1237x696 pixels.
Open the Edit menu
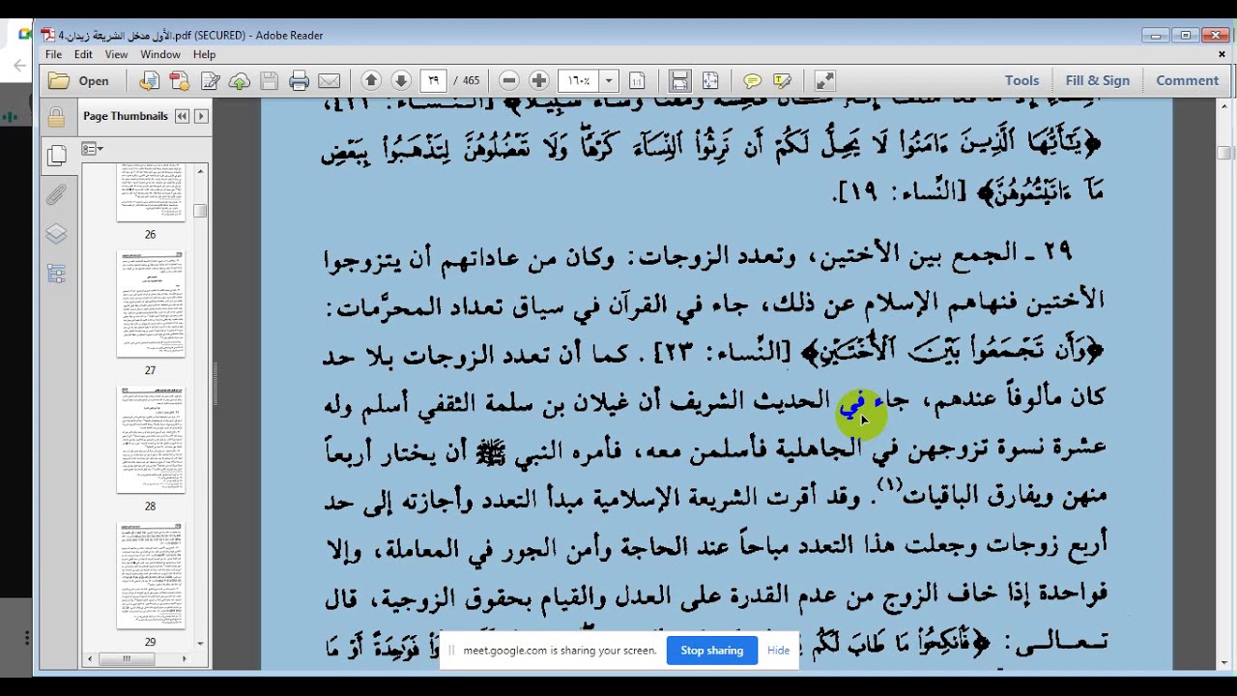pos(83,55)
